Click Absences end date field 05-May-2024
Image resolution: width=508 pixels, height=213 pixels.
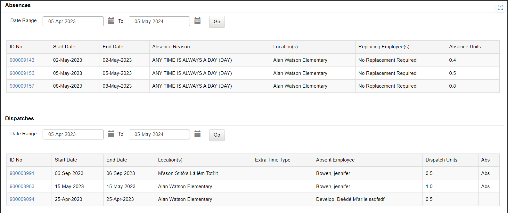[159, 21]
